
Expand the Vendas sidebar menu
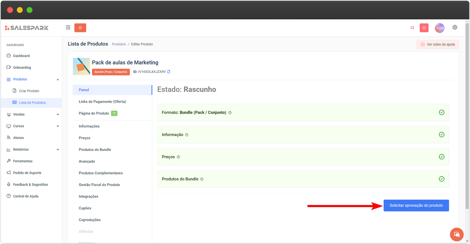tap(58, 115)
